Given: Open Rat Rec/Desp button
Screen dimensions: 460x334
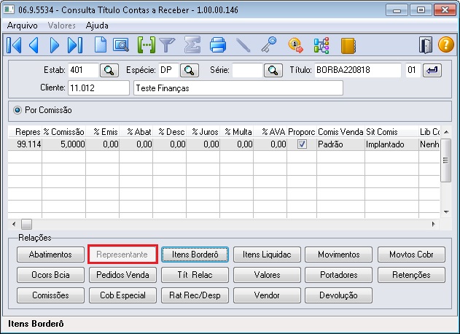Looking at the screenshot, I should tap(195, 295).
